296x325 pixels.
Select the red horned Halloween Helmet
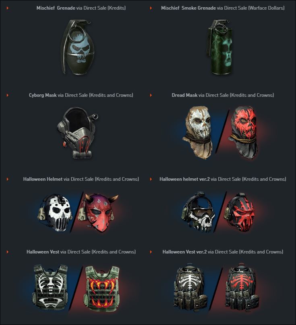pyautogui.click(x=97, y=213)
